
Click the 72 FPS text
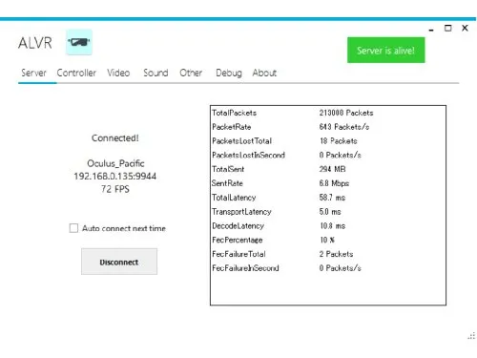pos(115,189)
